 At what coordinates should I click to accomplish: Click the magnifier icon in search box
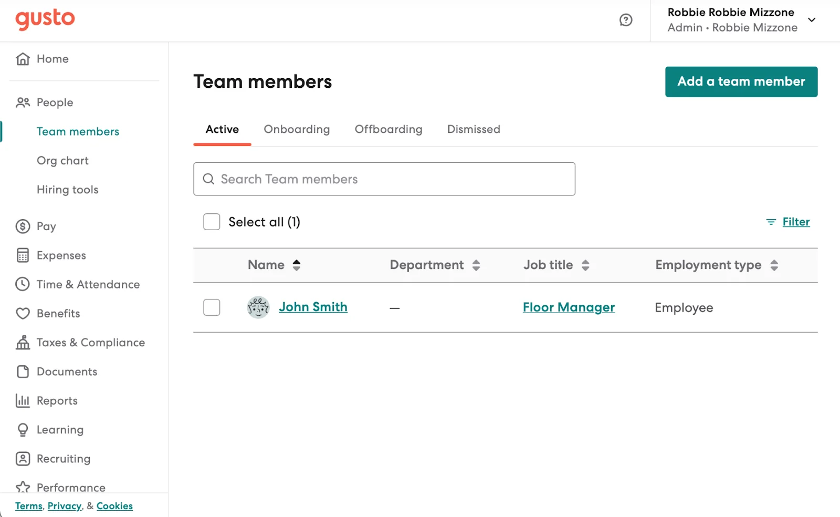[208, 179]
